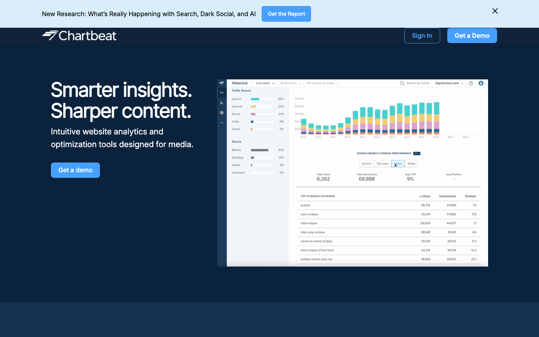539x337 pixels.
Task: Click the Avg CTR value 9%
Action: [x=410, y=179]
